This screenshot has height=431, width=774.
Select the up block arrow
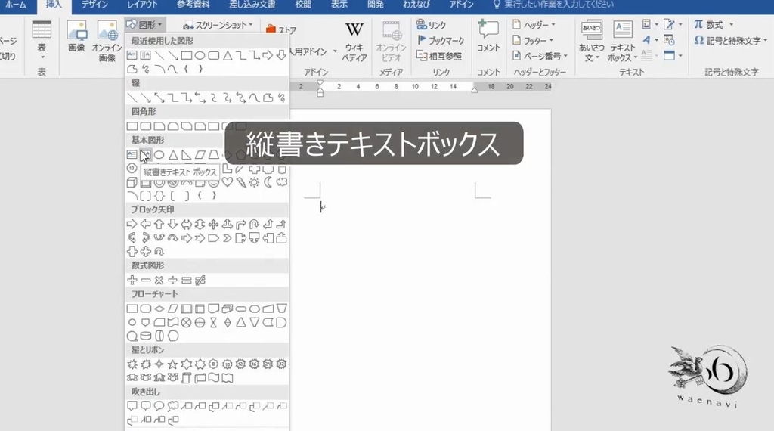pos(159,224)
